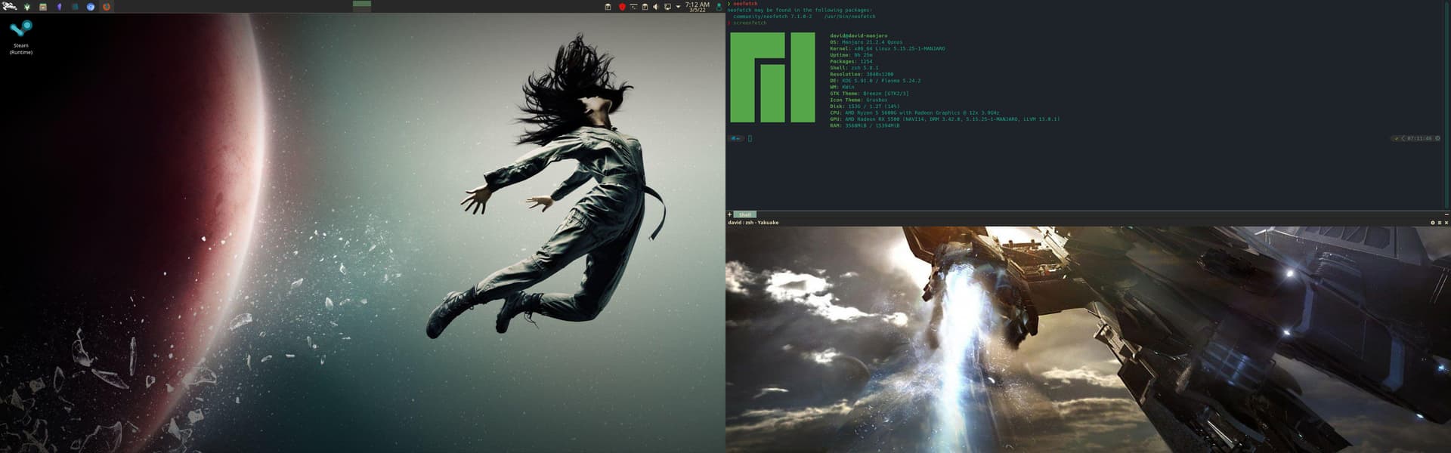Click the 'david : zsh - Yakuake' title text

753,223
